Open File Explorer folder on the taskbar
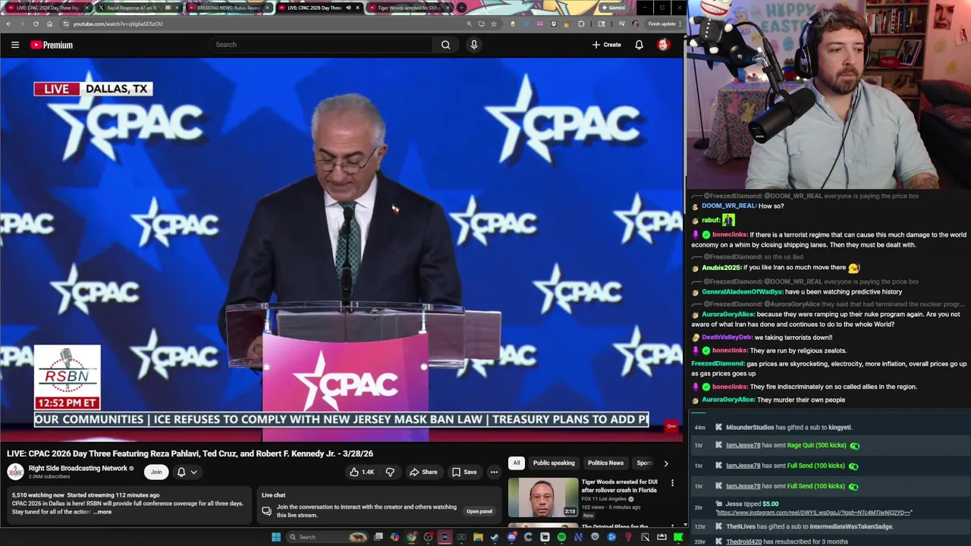The image size is (971, 546). pyautogui.click(x=478, y=537)
